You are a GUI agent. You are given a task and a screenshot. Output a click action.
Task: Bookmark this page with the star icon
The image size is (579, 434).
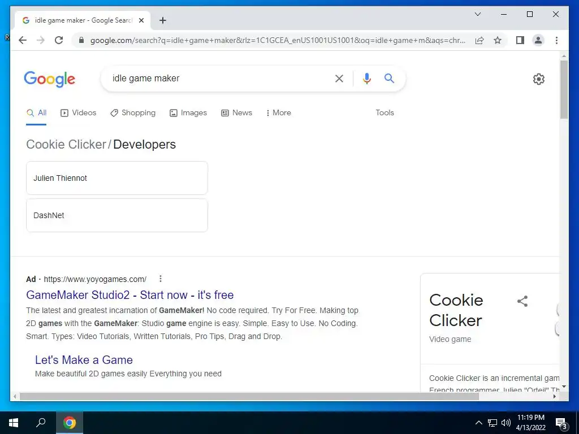pos(498,40)
